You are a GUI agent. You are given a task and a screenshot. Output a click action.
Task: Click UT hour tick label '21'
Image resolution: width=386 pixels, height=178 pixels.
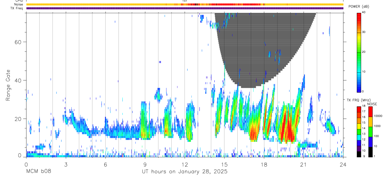point(303,164)
